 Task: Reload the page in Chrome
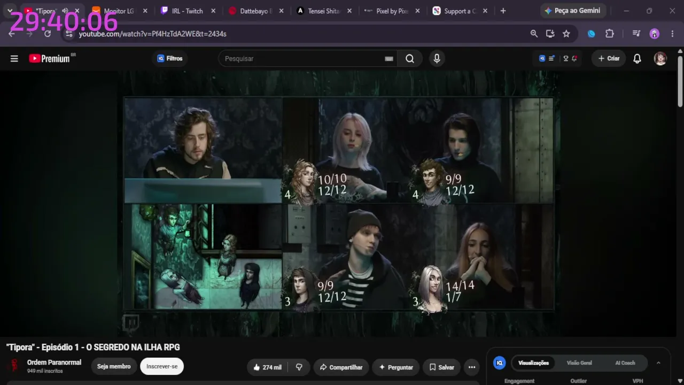click(x=48, y=34)
